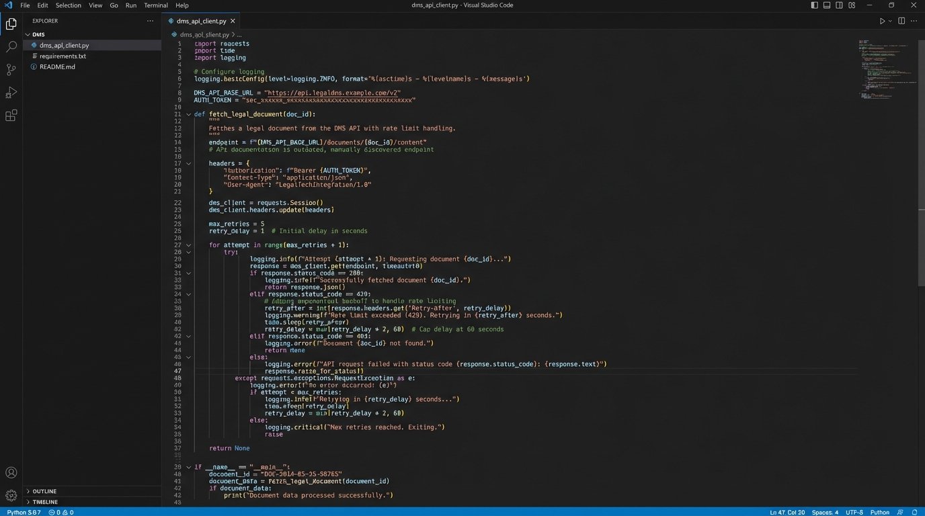Expand the Outline section
The width and height of the screenshot is (925, 516).
[x=44, y=491]
